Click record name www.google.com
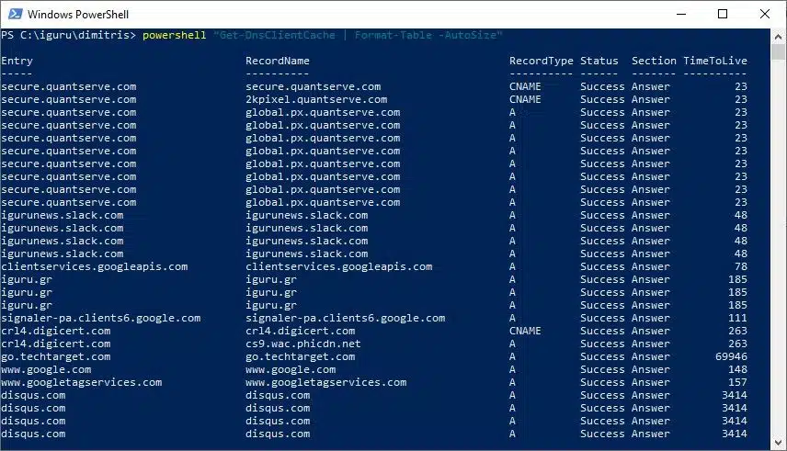This screenshot has width=787, height=451. 291,370
